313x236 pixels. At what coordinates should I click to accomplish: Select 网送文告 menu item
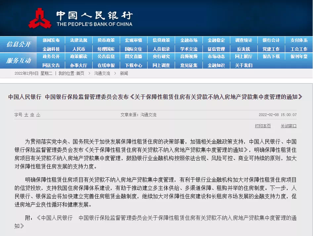pos(51,65)
